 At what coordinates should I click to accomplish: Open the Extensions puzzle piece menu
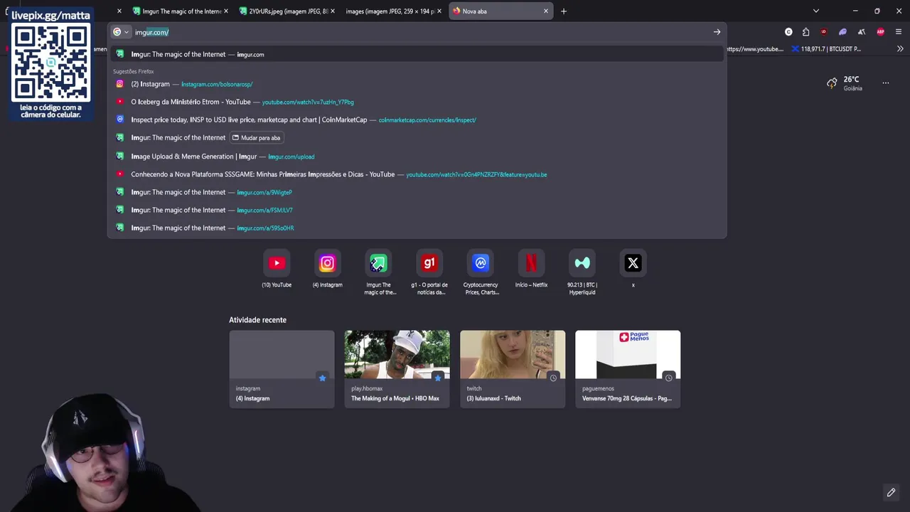pos(806,32)
